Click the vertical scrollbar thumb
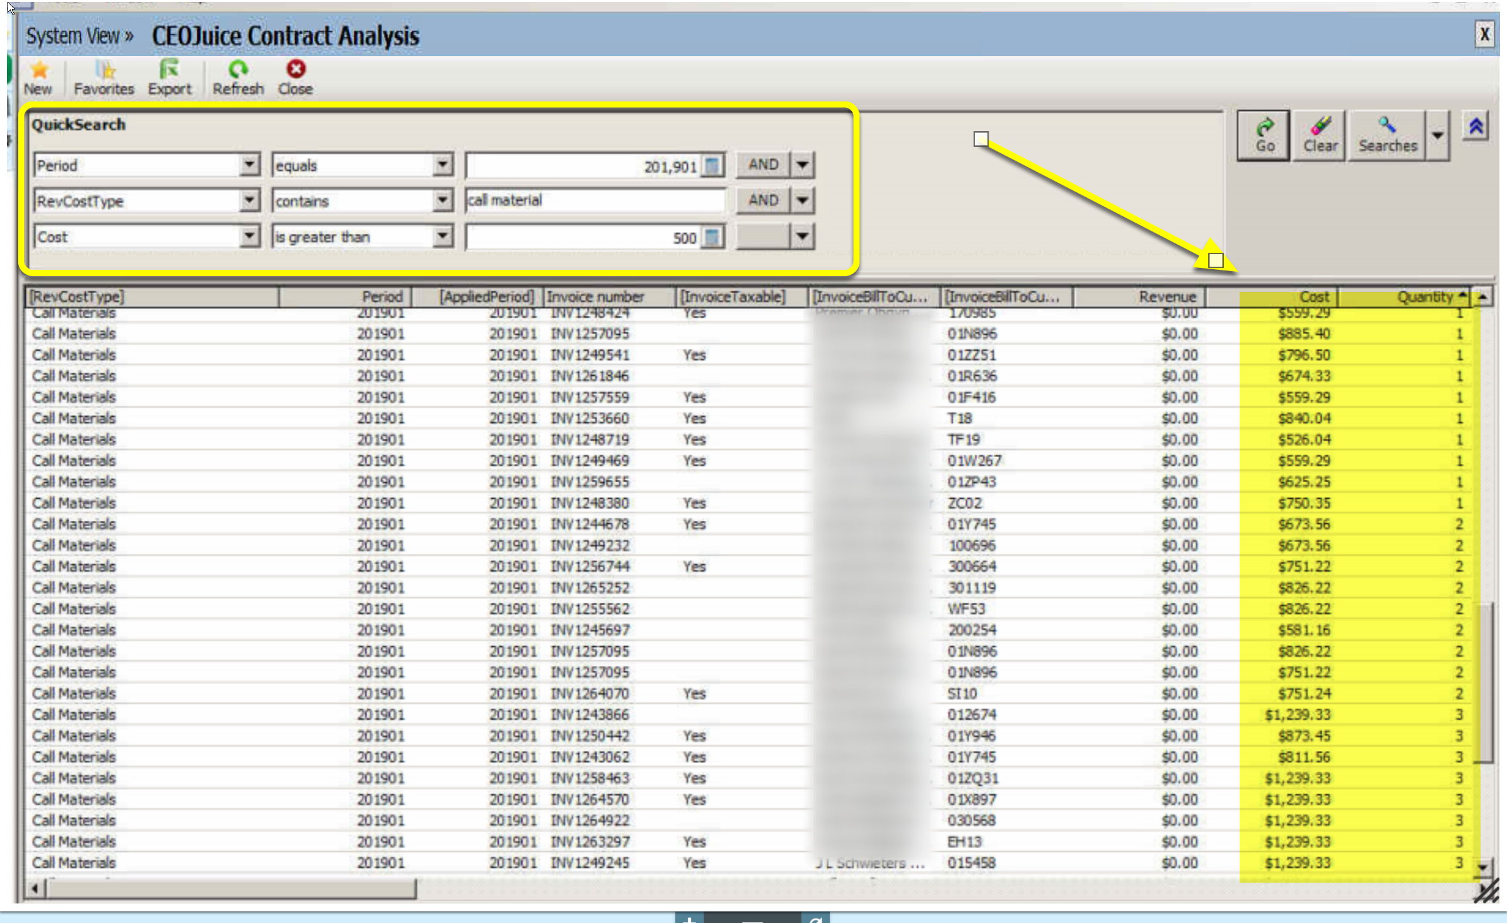 pyautogui.click(x=1486, y=683)
